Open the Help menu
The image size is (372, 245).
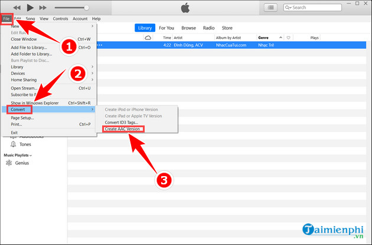96,19
